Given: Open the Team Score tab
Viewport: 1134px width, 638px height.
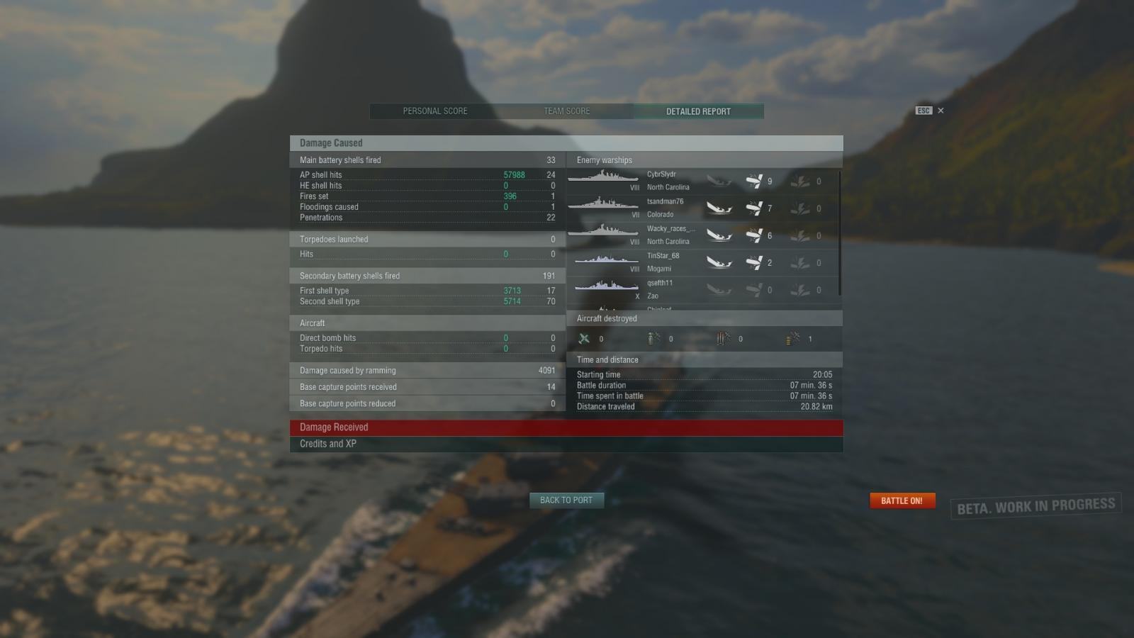Looking at the screenshot, I should [567, 111].
